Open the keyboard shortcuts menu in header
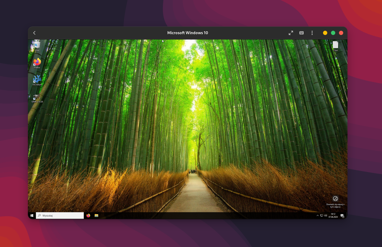This screenshot has width=382, height=247. click(302, 33)
